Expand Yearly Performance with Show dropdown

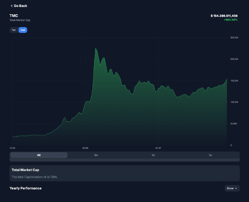[232, 188]
